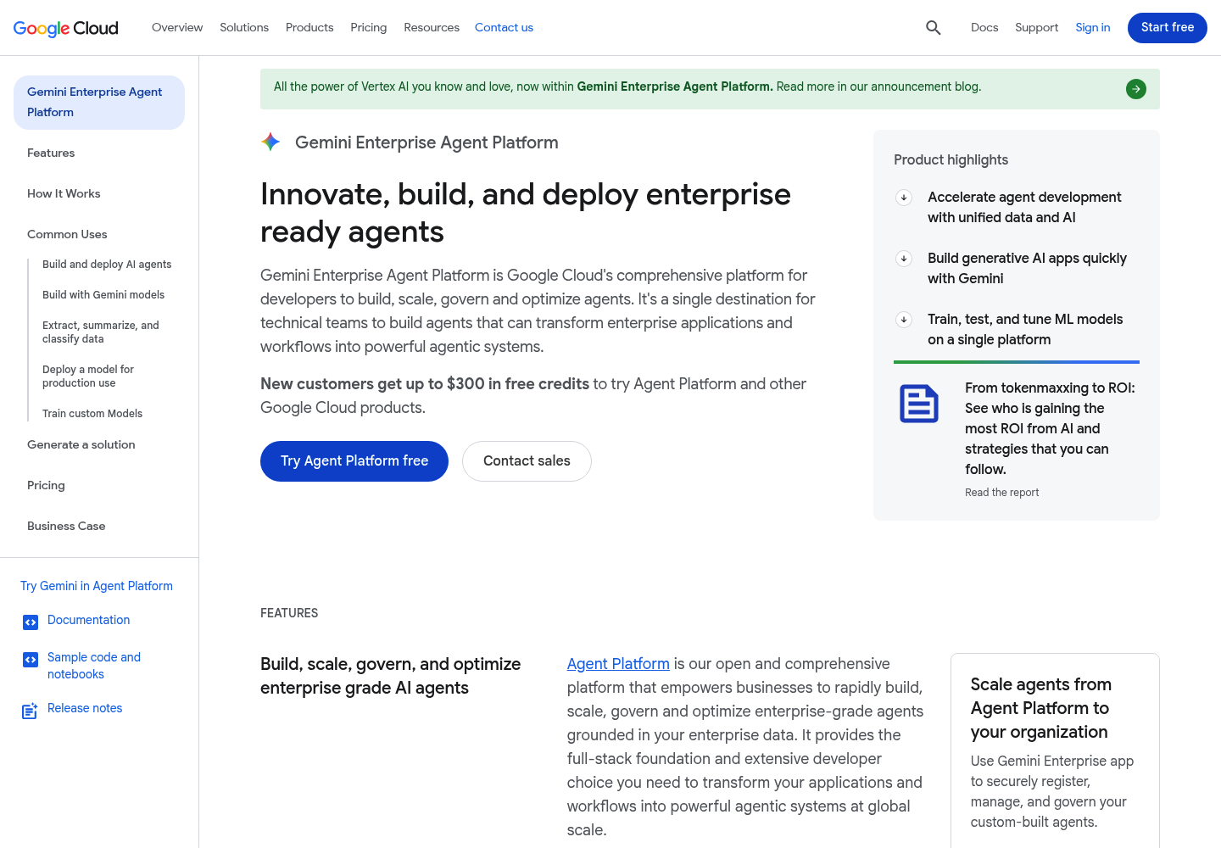Go to Generate a solution section
Image resolution: width=1221 pixels, height=848 pixels.
pyautogui.click(x=81, y=445)
